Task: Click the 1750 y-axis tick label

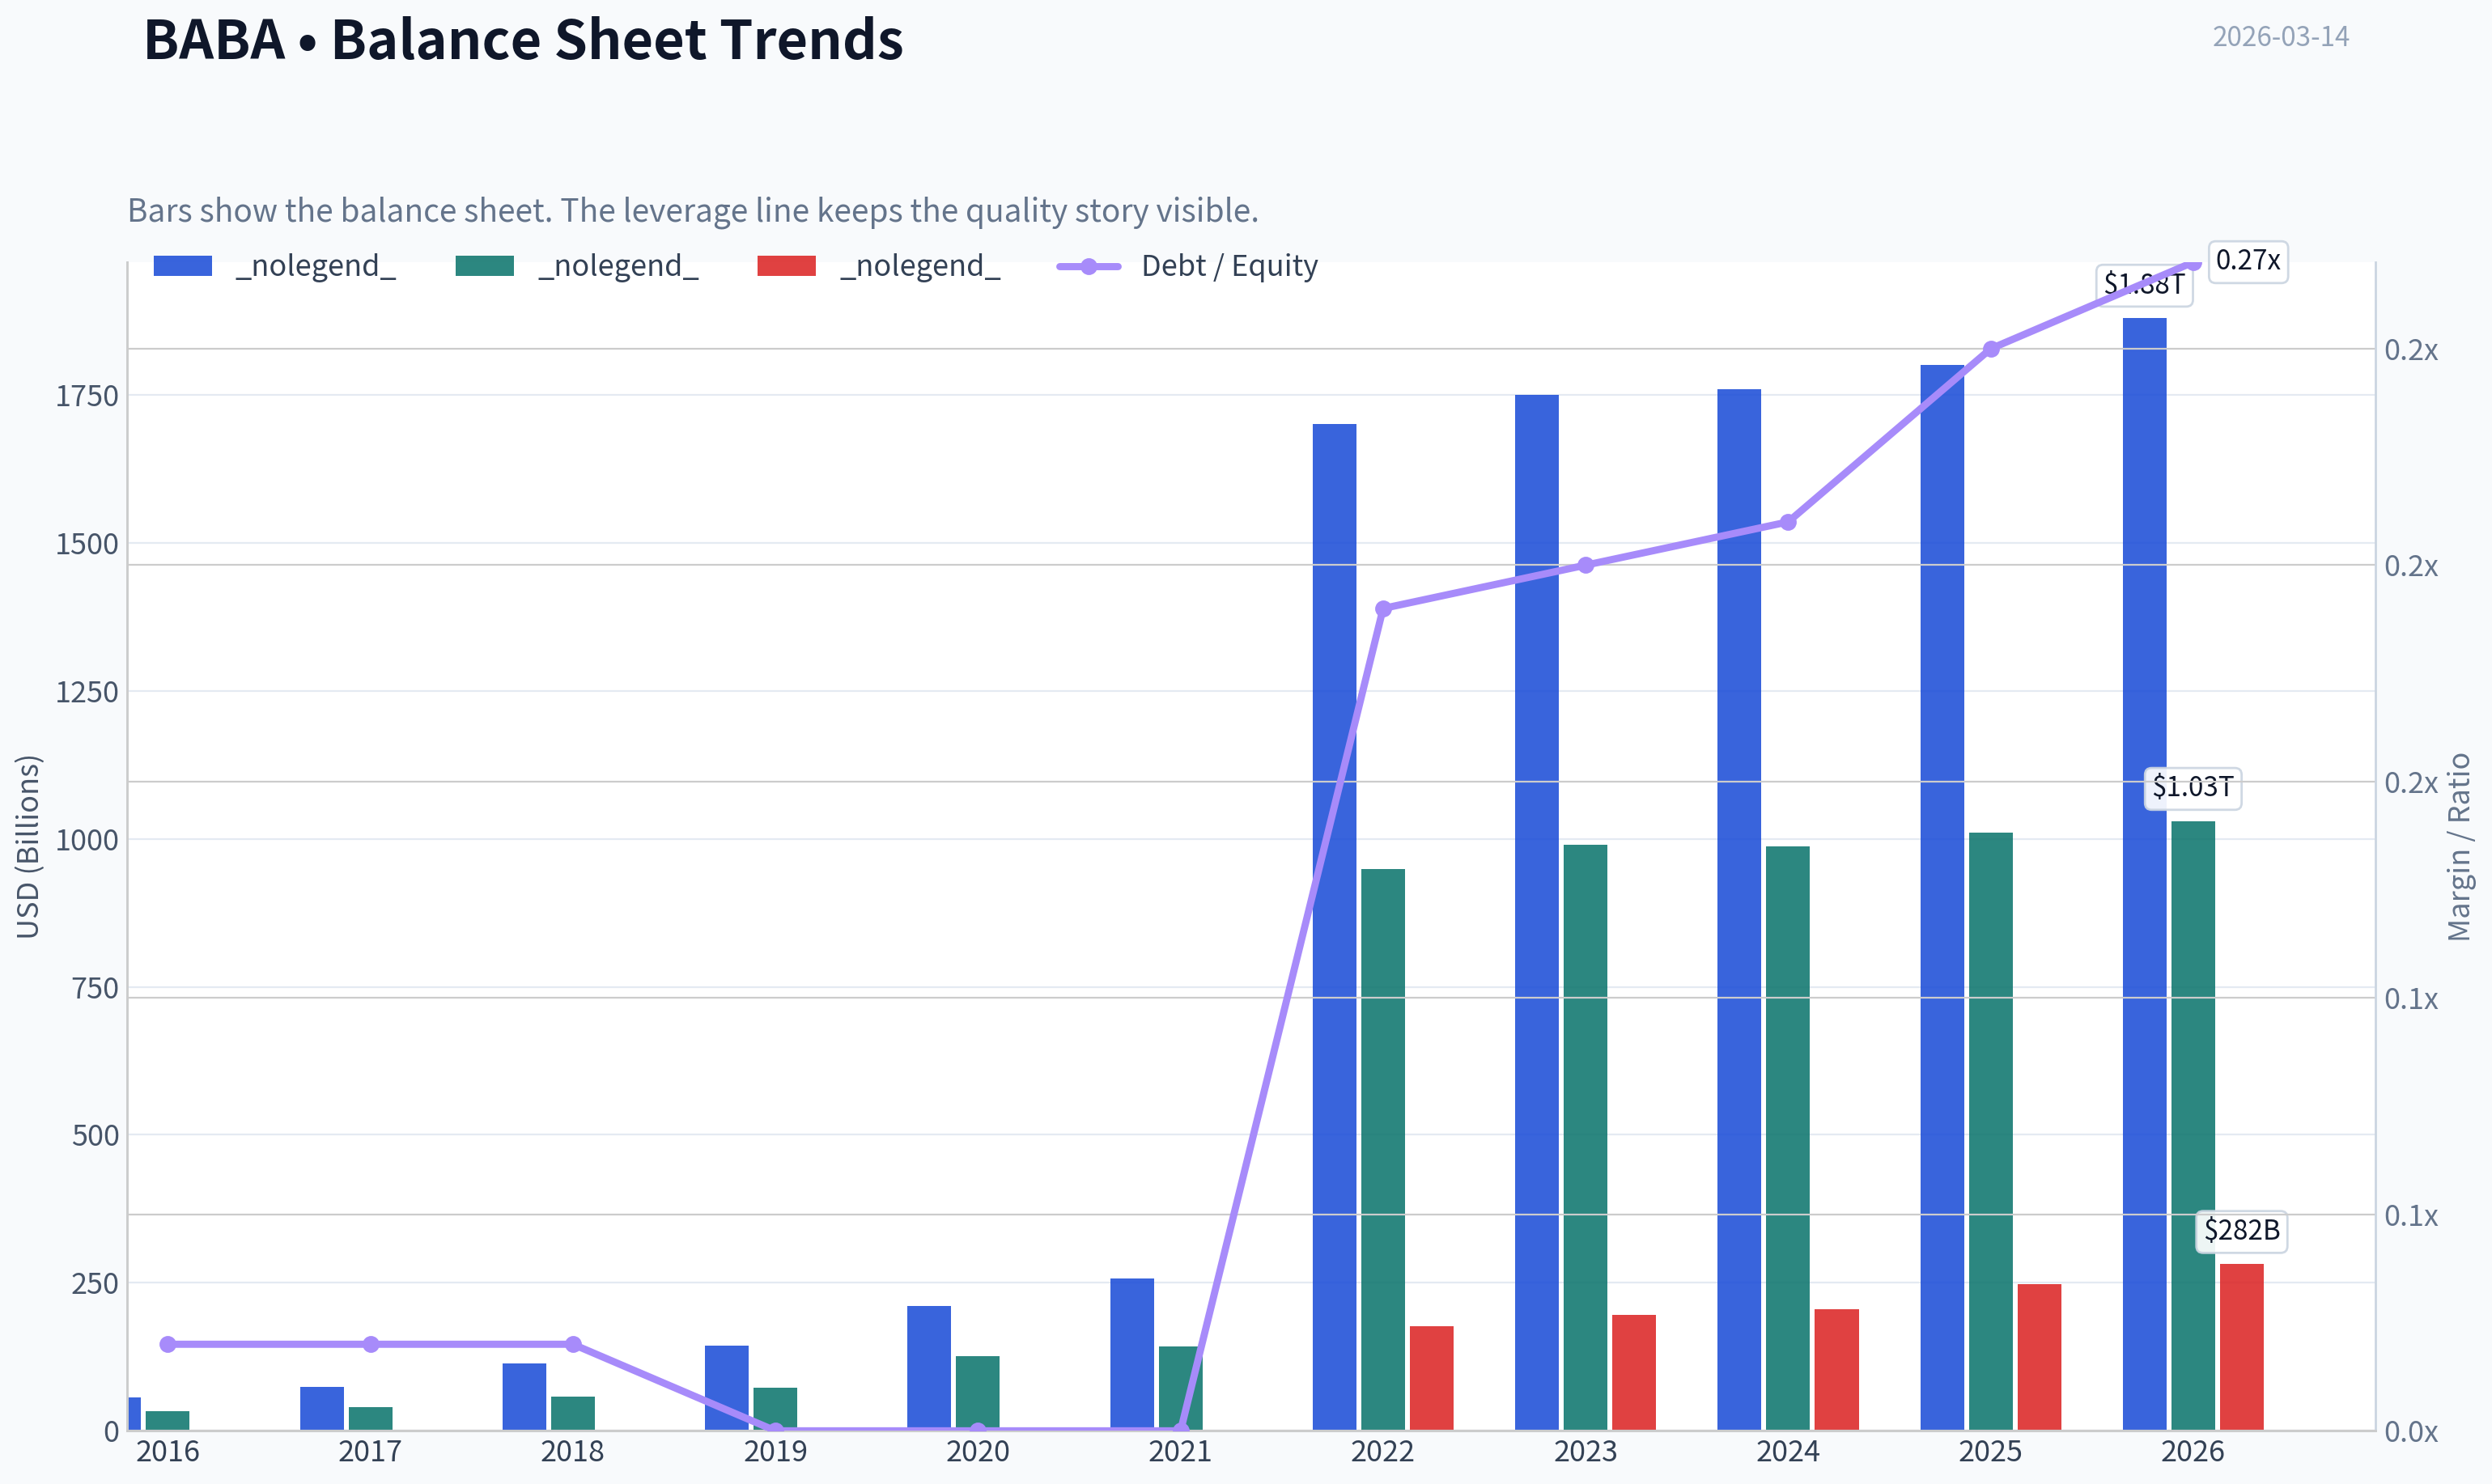Action: (87, 396)
